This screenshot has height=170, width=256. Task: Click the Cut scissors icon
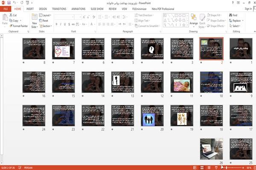pyautogui.click(x=11, y=15)
